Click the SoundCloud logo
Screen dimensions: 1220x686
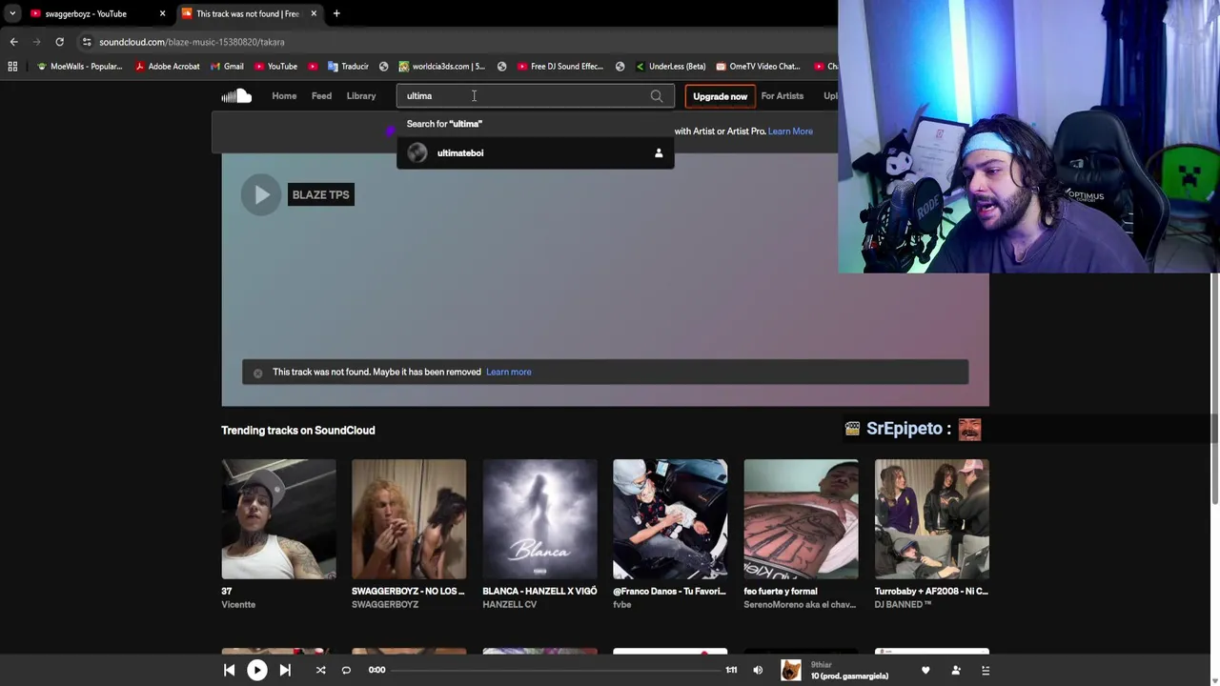[236, 95]
